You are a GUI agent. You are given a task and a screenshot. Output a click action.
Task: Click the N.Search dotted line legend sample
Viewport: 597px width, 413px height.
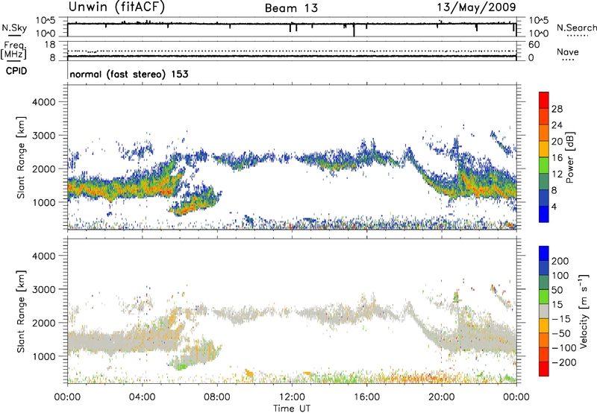click(577, 35)
